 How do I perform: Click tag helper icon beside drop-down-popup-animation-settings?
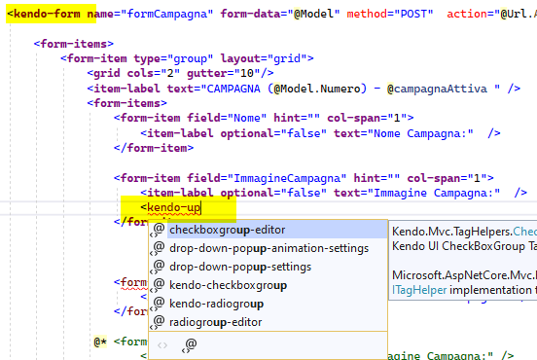[x=158, y=248]
